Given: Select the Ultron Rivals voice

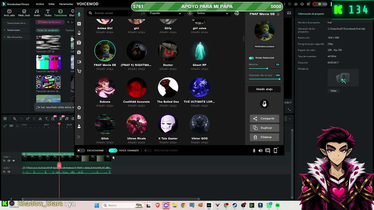Looking at the screenshot, I should click(x=136, y=125).
